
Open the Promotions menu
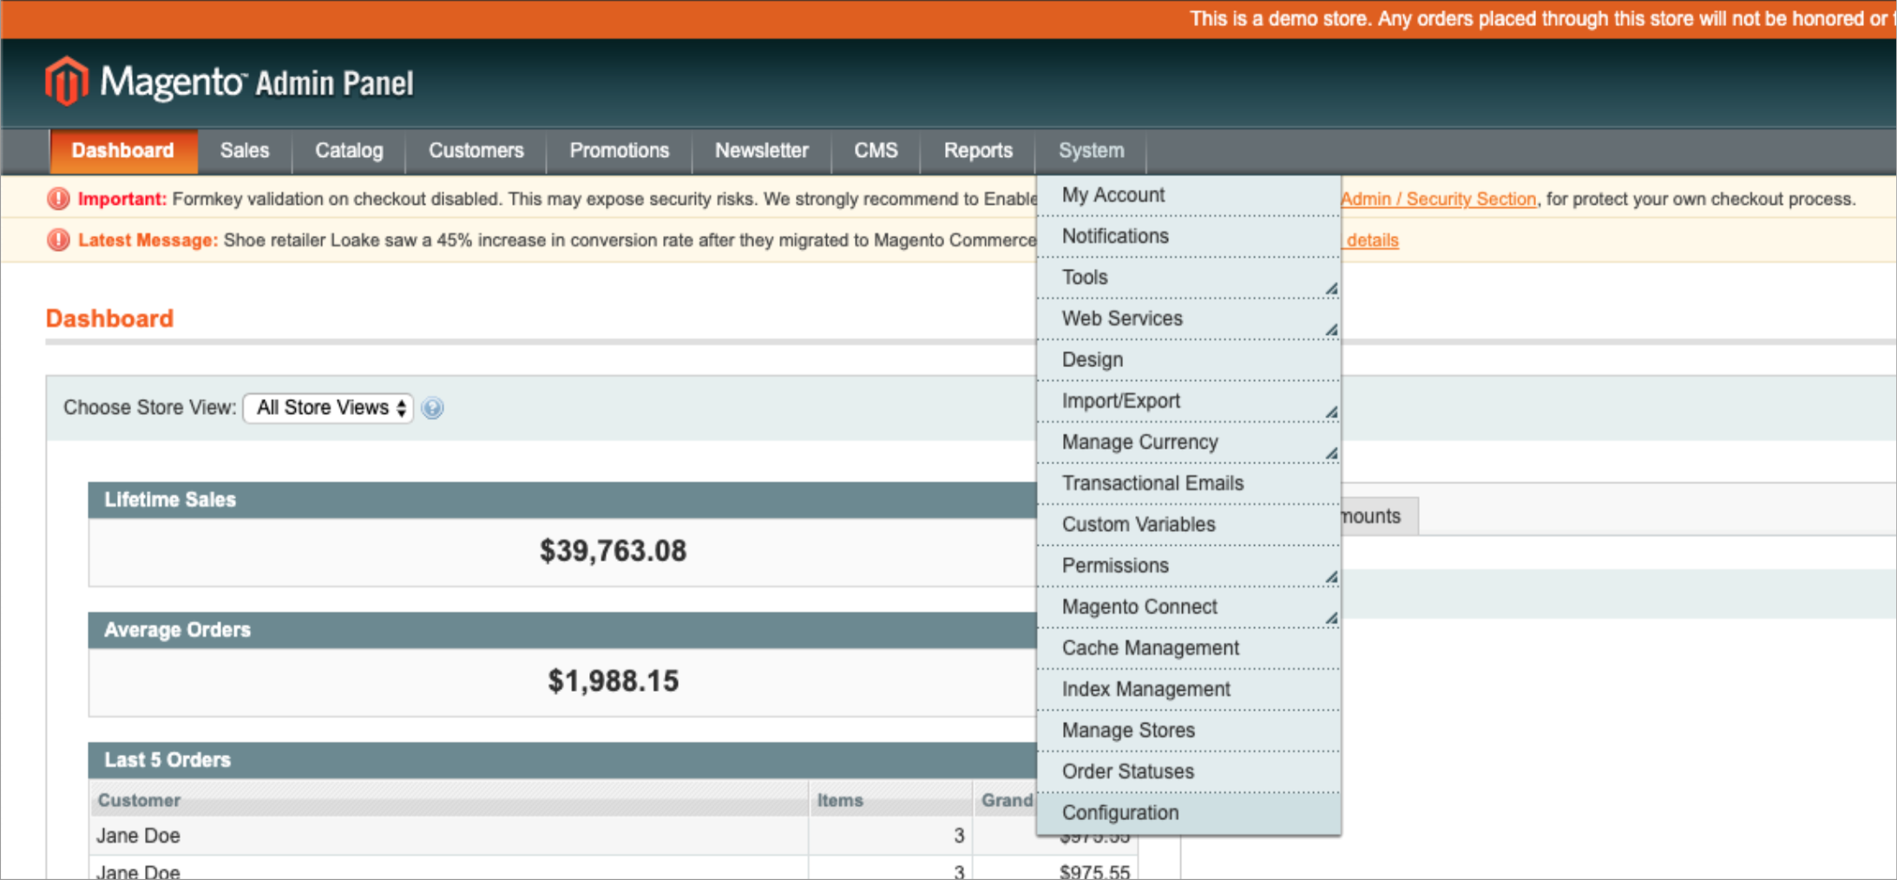[x=620, y=151]
